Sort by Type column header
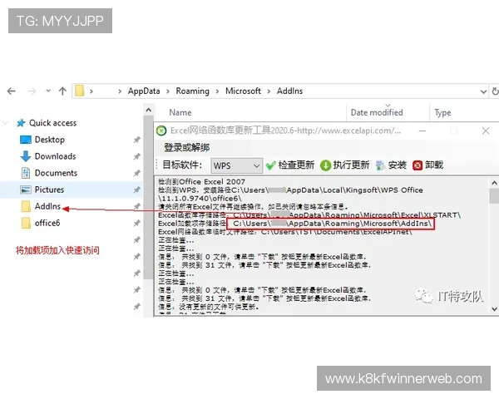 click(442, 113)
